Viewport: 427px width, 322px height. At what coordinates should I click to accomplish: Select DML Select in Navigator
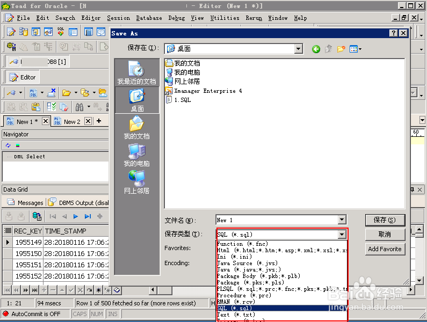pyautogui.click(x=30, y=157)
